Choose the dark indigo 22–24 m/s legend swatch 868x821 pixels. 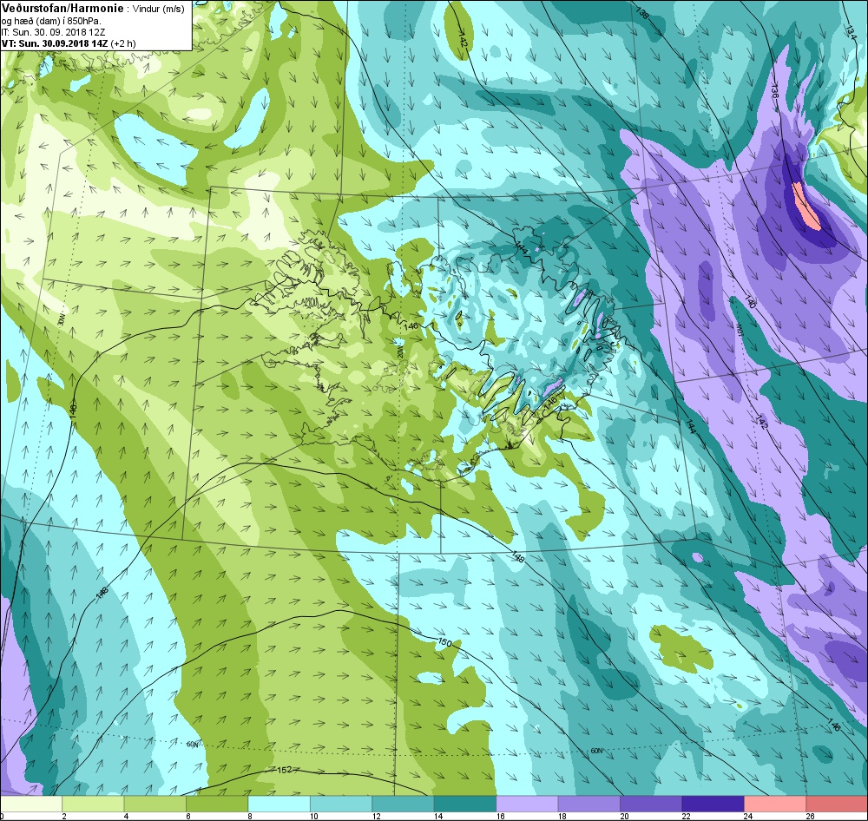tap(713, 804)
